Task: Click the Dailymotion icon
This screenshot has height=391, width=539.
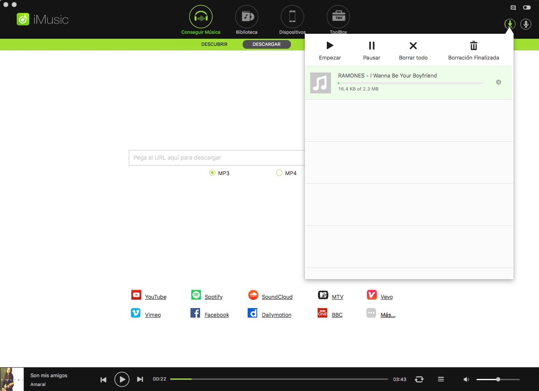Action: pos(253,313)
